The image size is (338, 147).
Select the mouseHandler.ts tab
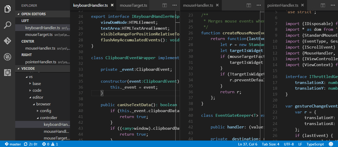point(201,5)
